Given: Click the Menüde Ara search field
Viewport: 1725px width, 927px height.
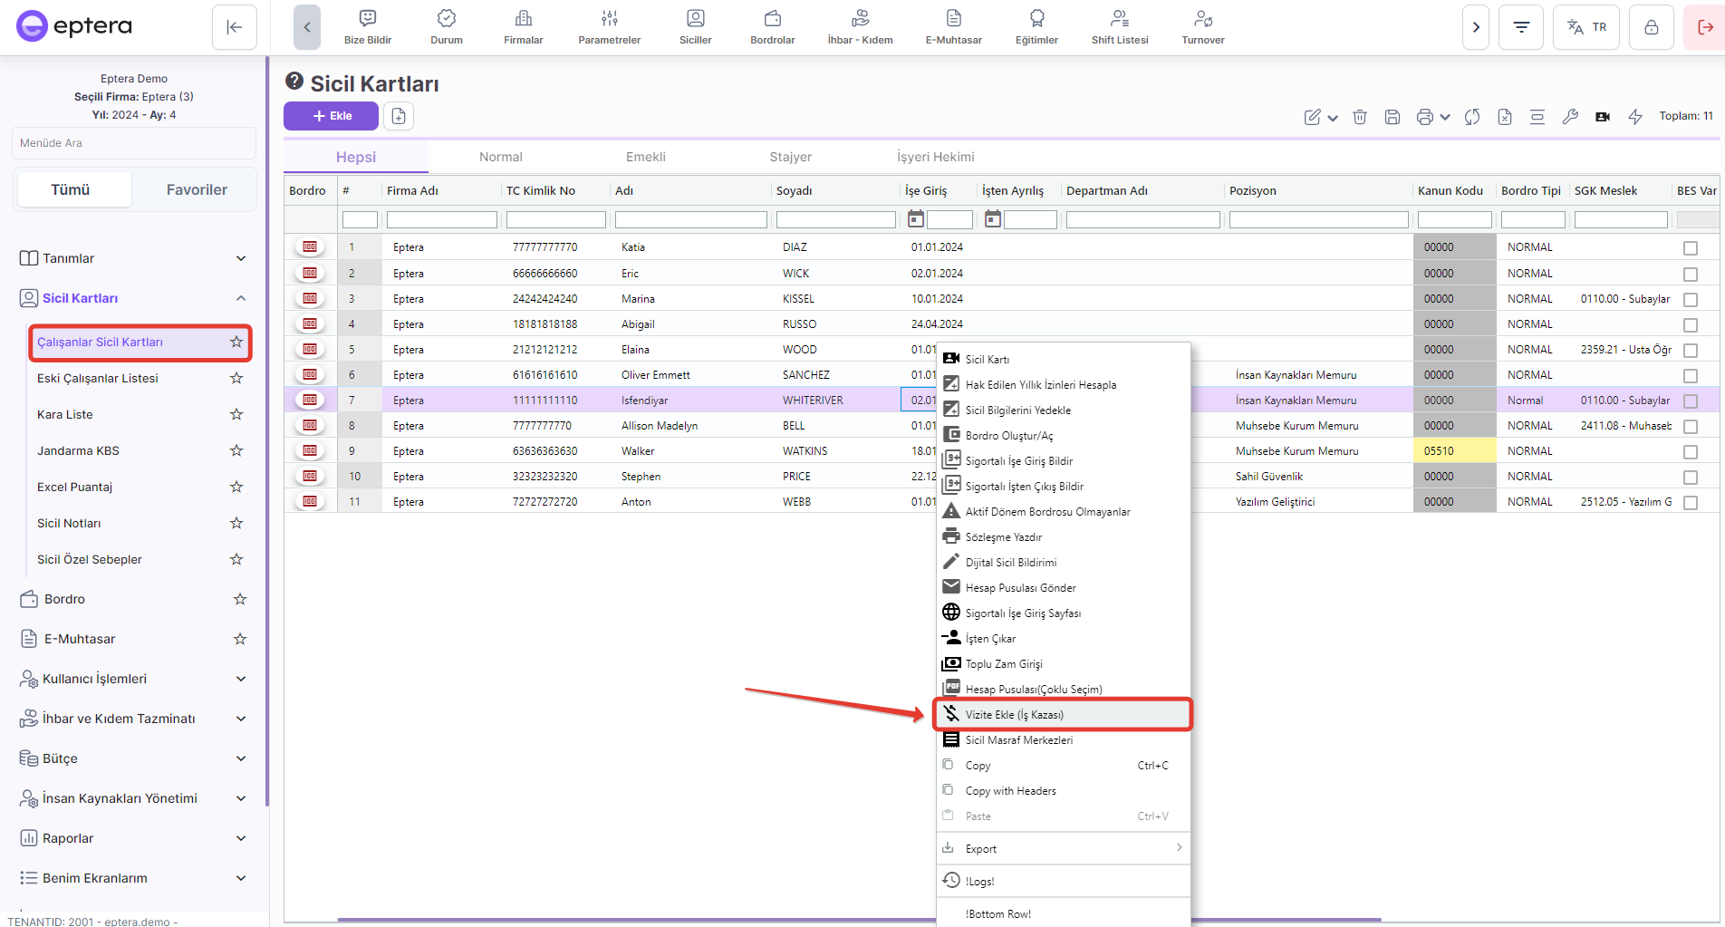Looking at the screenshot, I should 134,143.
